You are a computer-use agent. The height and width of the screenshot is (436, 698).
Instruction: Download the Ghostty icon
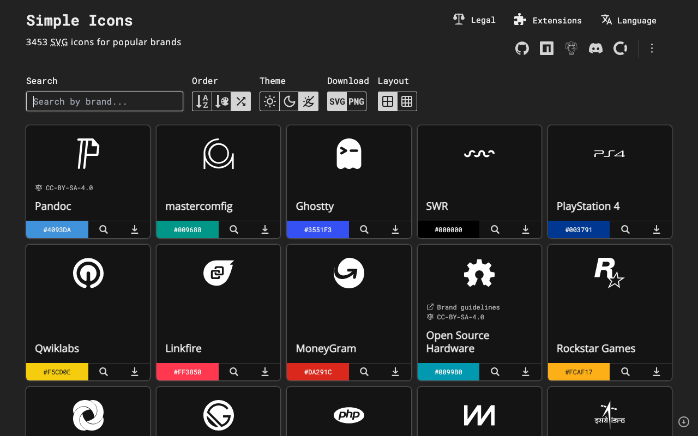click(x=395, y=229)
